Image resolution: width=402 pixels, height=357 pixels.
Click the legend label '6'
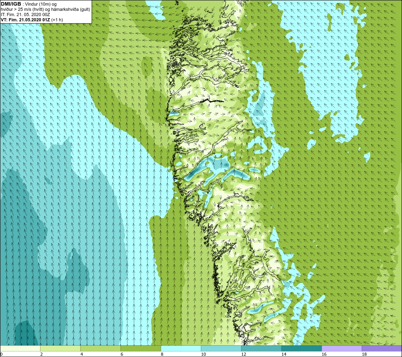point(122,354)
